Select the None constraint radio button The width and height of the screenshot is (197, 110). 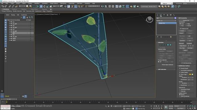pyautogui.click(x=180, y=24)
